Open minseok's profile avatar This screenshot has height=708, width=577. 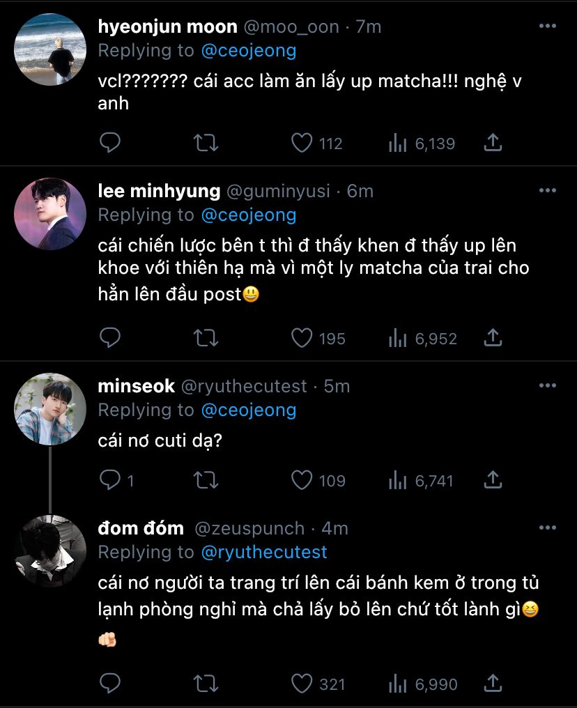tap(50, 408)
